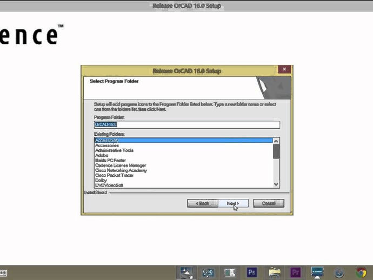
Task: Click the folder list scroll-down arrow
Action: (x=276, y=184)
